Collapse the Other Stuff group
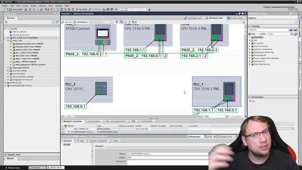The height and width of the screenshot is (170, 302). (x=8, y=41)
